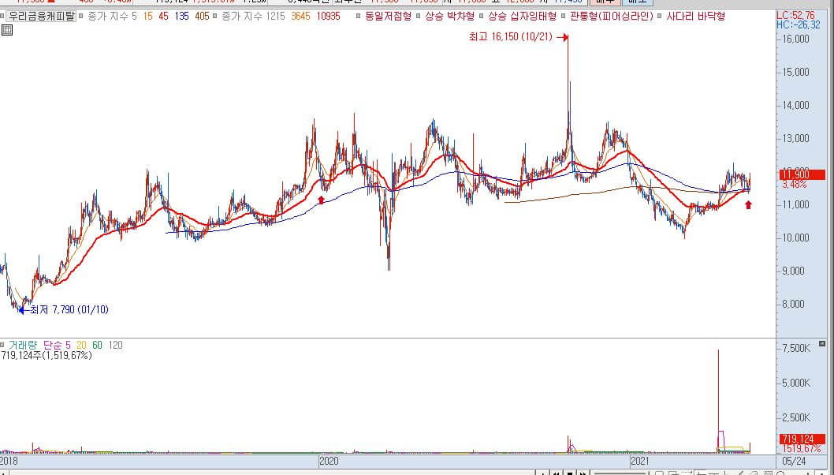Image resolution: width=834 pixels, height=475 pixels.
Task: Click the 사다리 바닥형 pattern label
Action: click(x=696, y=16)
